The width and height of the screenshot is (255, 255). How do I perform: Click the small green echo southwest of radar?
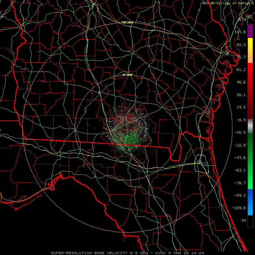(84, 166)
